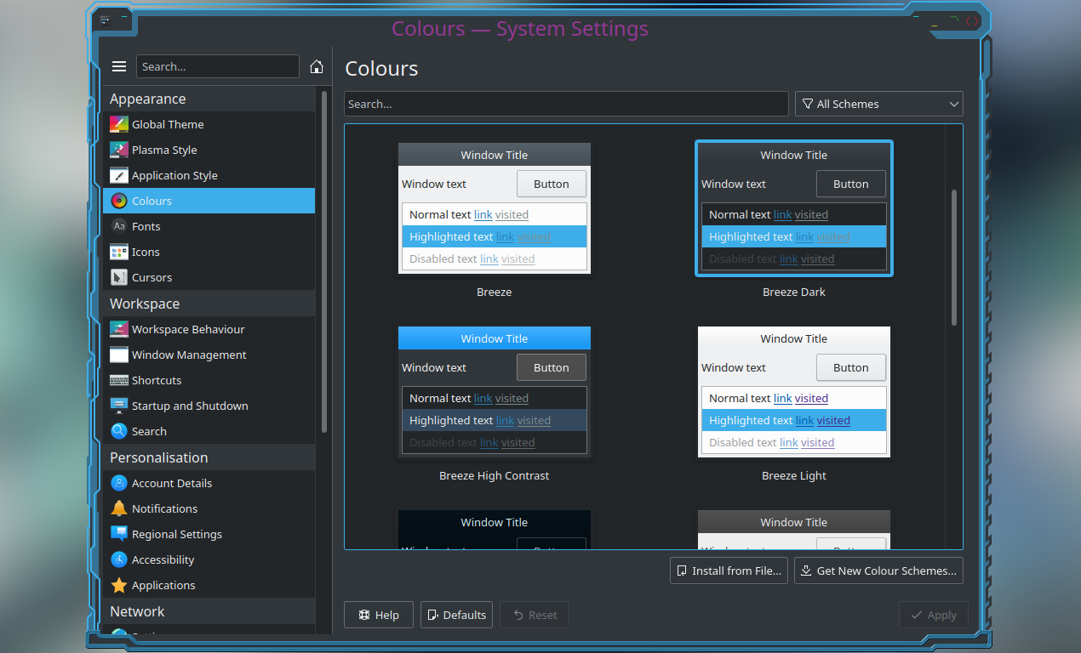Open Regional Settings label

tap(177, 534)
